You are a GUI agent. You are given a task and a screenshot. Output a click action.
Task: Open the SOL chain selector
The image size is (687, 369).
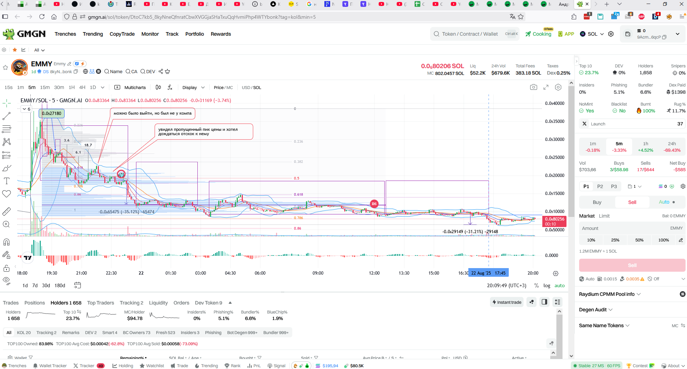592,34
